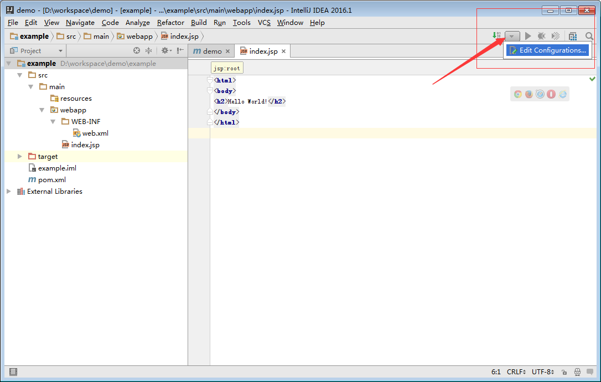The height and width of the screenshot is (382, 601).
Task: Open the event log speech bubble icon
Action: pyautogui.click(x=590, y=371)
